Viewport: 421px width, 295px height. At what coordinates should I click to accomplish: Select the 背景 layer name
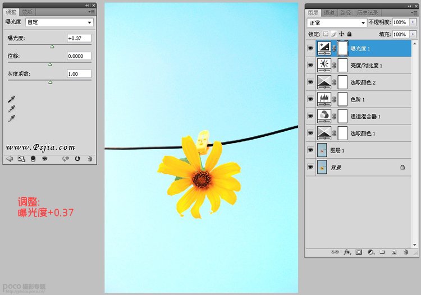[336, 168]
